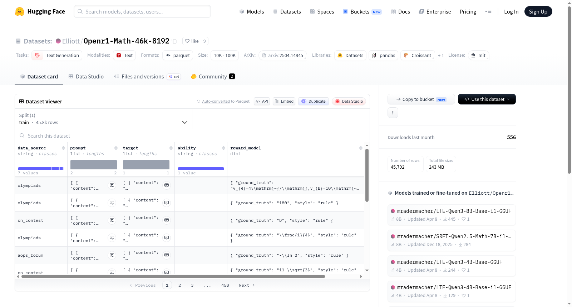The width and height of the screenshot is (572, 307).
Task: Open Spaces in the top navigation
Action: (x=322, y=11)
